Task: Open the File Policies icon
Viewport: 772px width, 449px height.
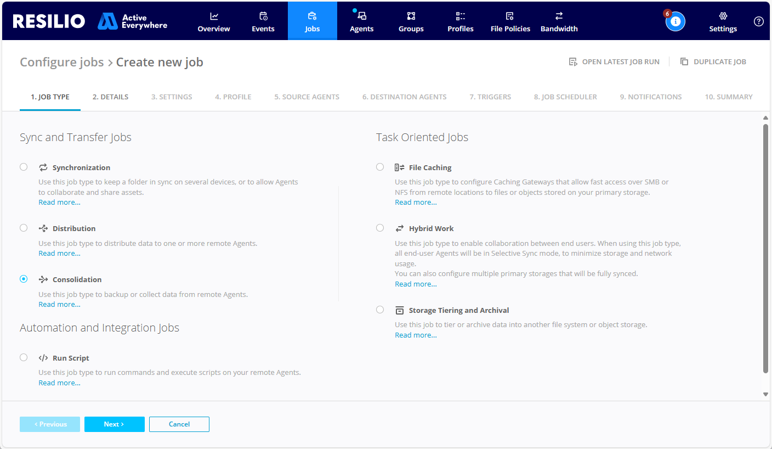Action: click(x=510, y=16)
